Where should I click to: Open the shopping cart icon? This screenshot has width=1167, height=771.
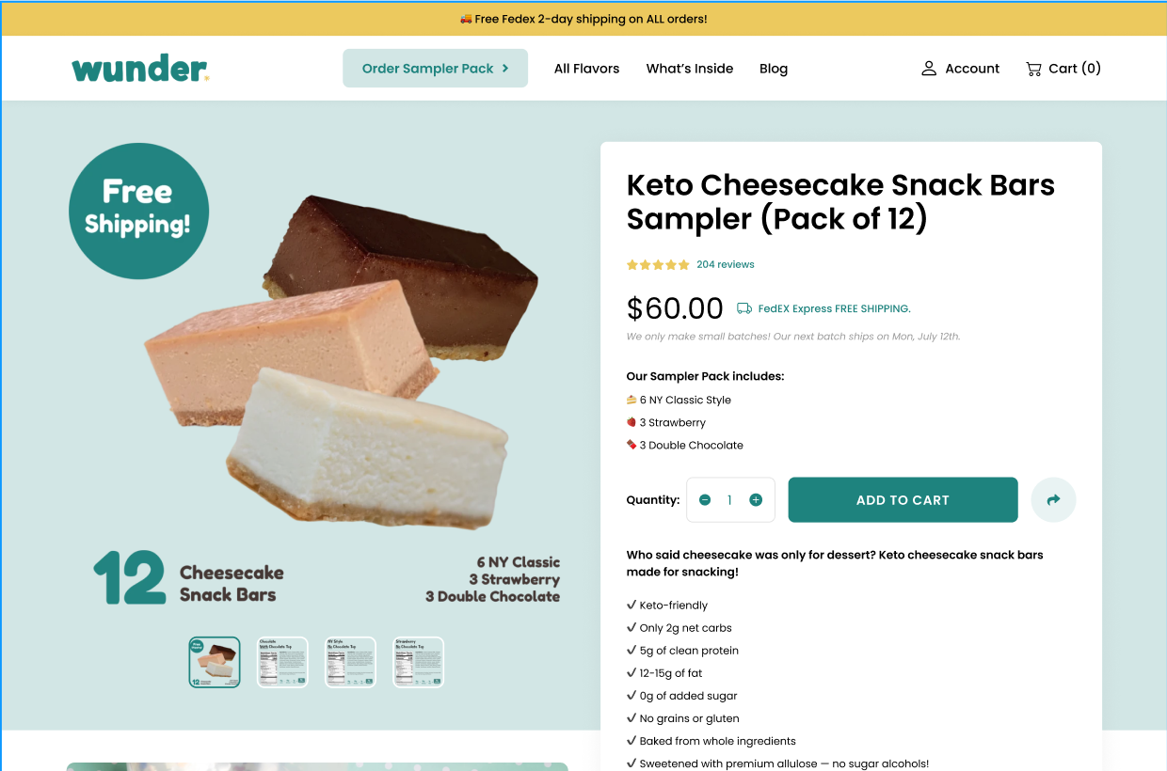point(1033,69)
